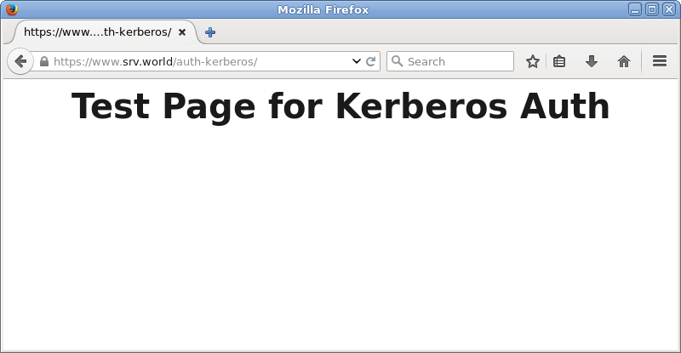Focus the Search input field

click(x=450, y=61)
